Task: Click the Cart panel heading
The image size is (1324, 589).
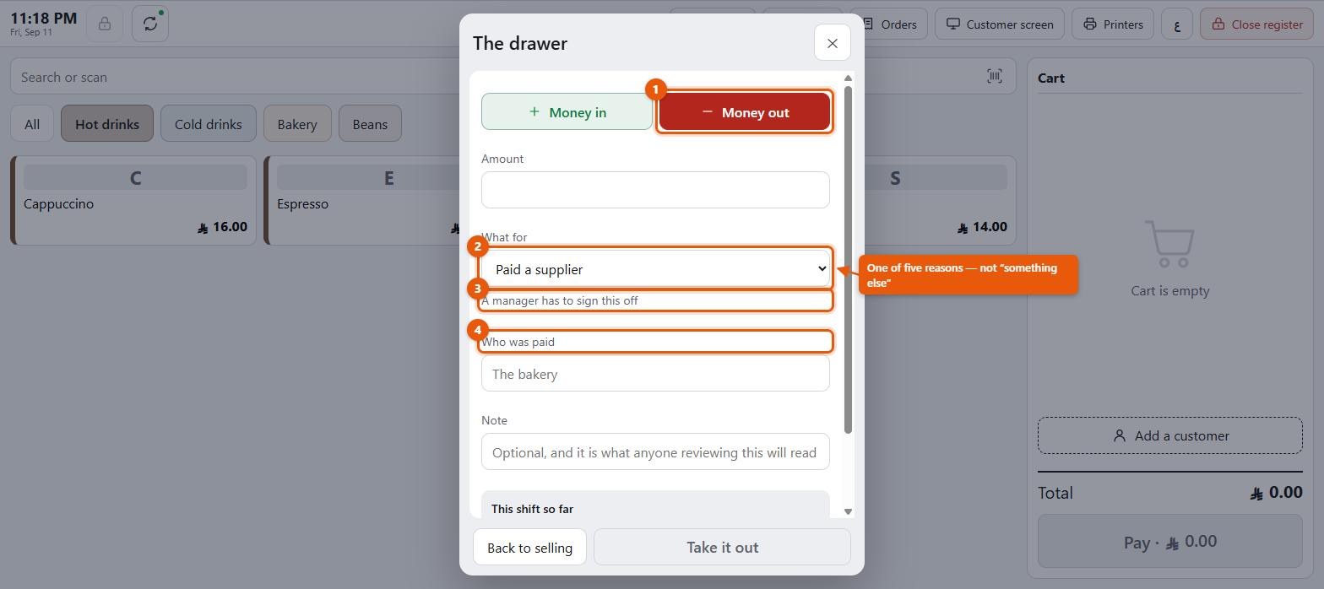Action: pos(1051,78)
